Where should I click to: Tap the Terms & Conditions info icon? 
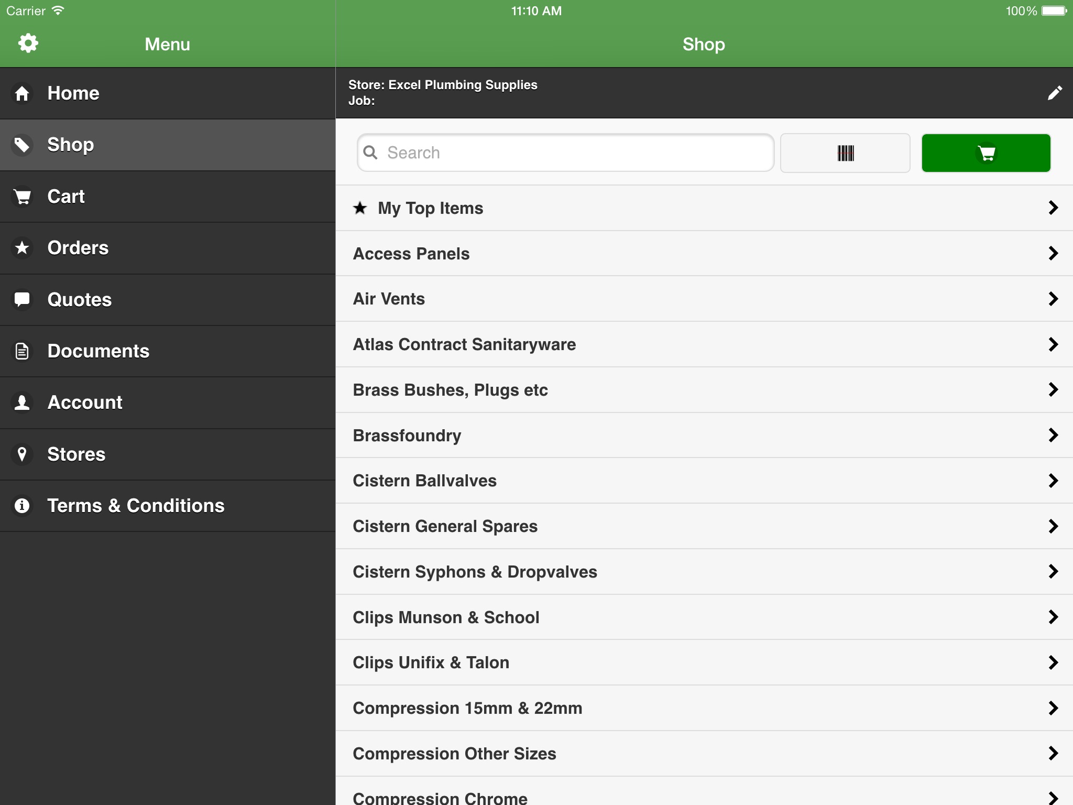coord(22,506)
